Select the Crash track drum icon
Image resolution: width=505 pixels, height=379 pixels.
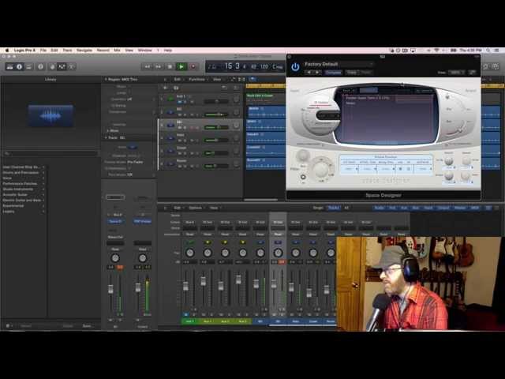tap(170, 151)
